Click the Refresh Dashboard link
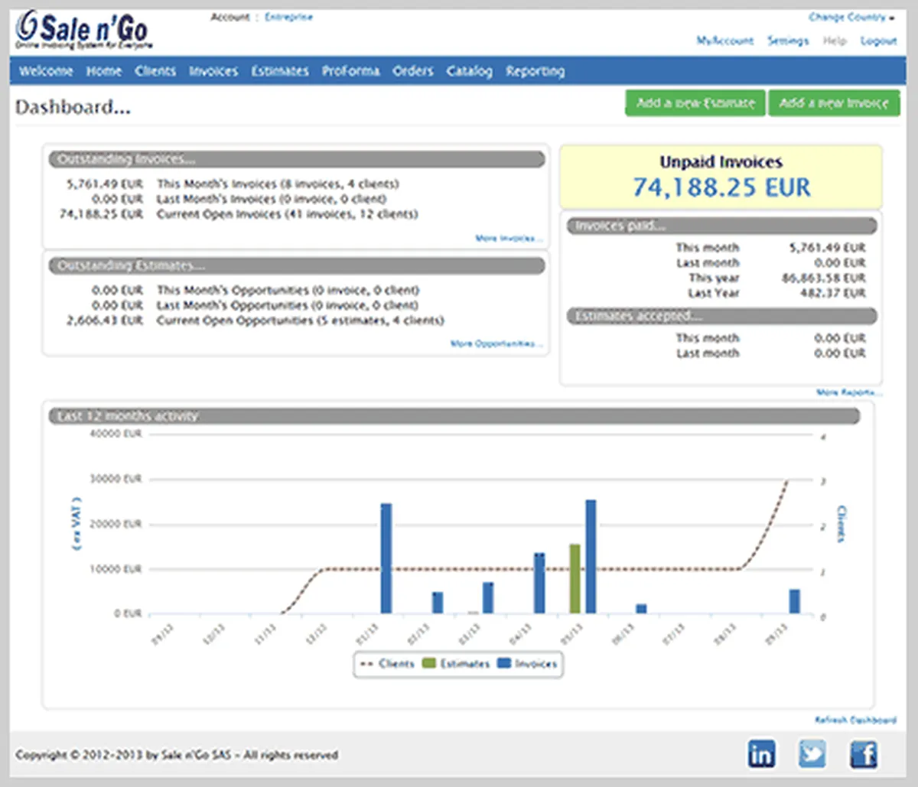918x787 pixels. point(855,720)
